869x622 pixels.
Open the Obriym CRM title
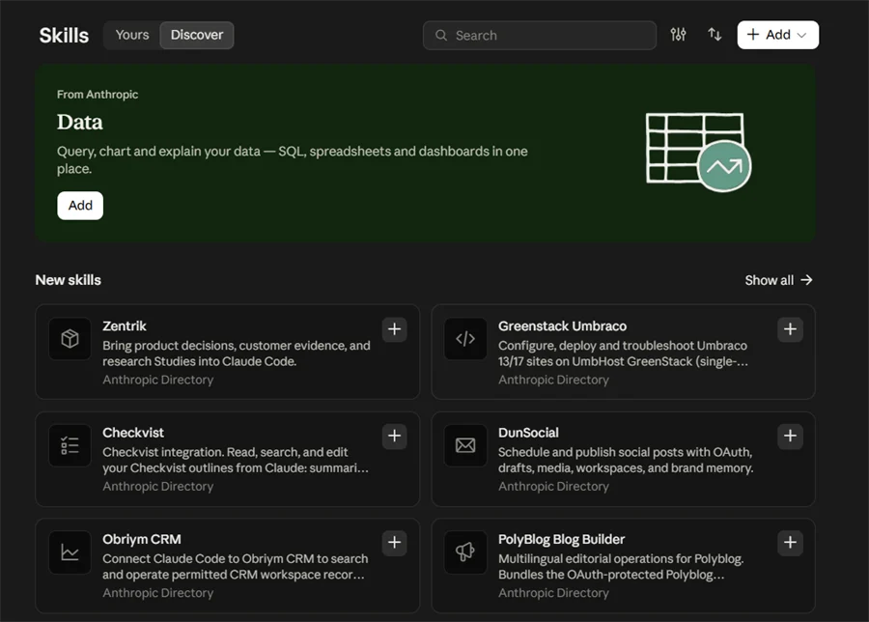[x=141, y=539]
